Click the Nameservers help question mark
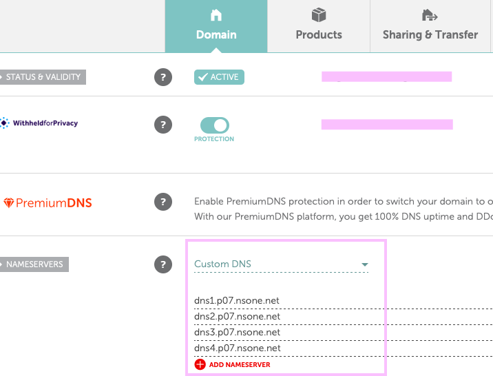This screenshot has height=376, width=493. tap(163, 264)
